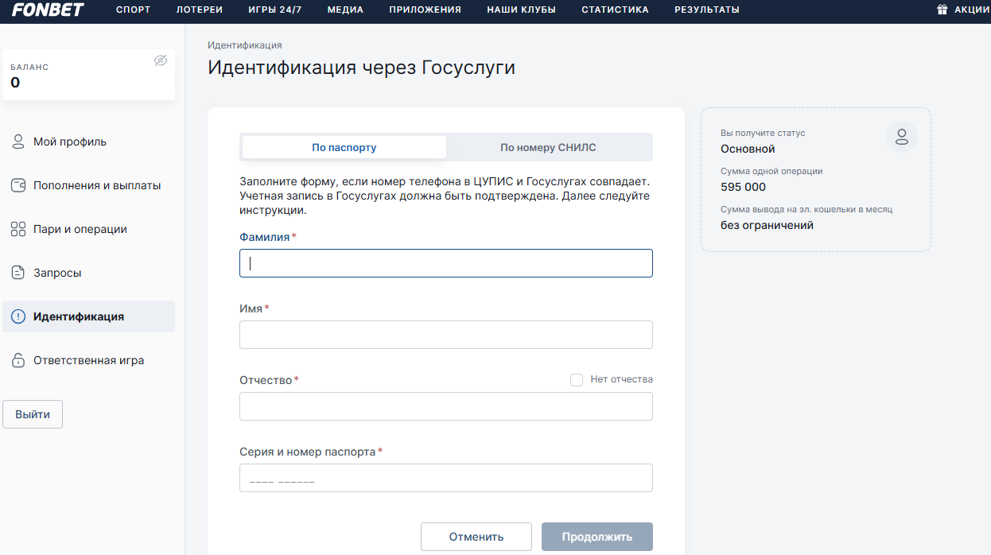The height and width of the screenshot is (555, 991).
Task: Click the lock icon for Ответственная игра
Action: pos(18,360)
